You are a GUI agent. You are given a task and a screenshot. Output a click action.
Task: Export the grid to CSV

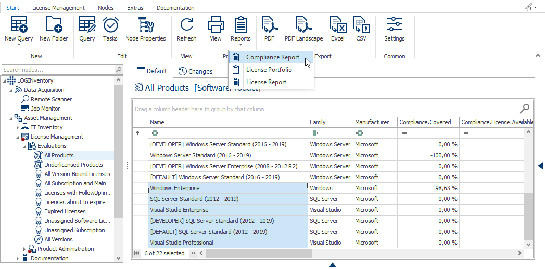[361, 25]
